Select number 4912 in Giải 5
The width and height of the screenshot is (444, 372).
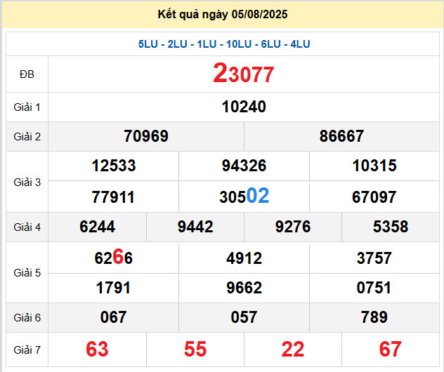[x=244, y=258]
